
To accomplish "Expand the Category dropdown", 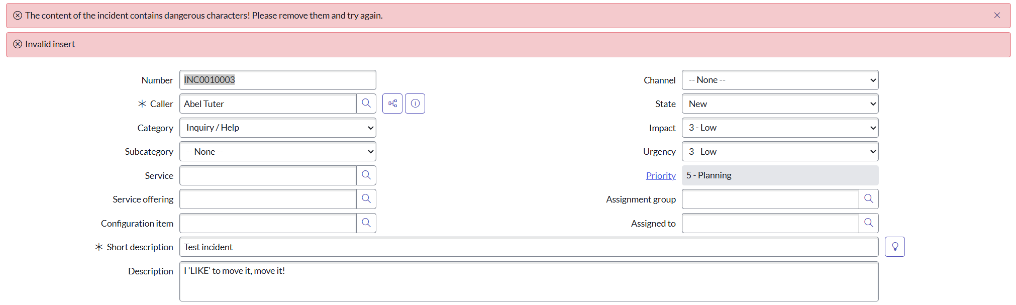I will click(277, 128).
